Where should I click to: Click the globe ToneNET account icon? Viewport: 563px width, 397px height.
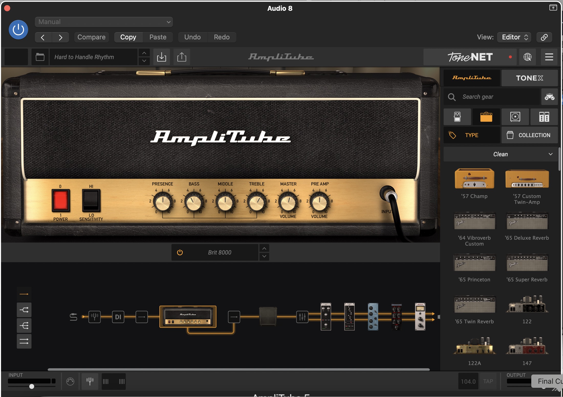(x=527, y=57)
